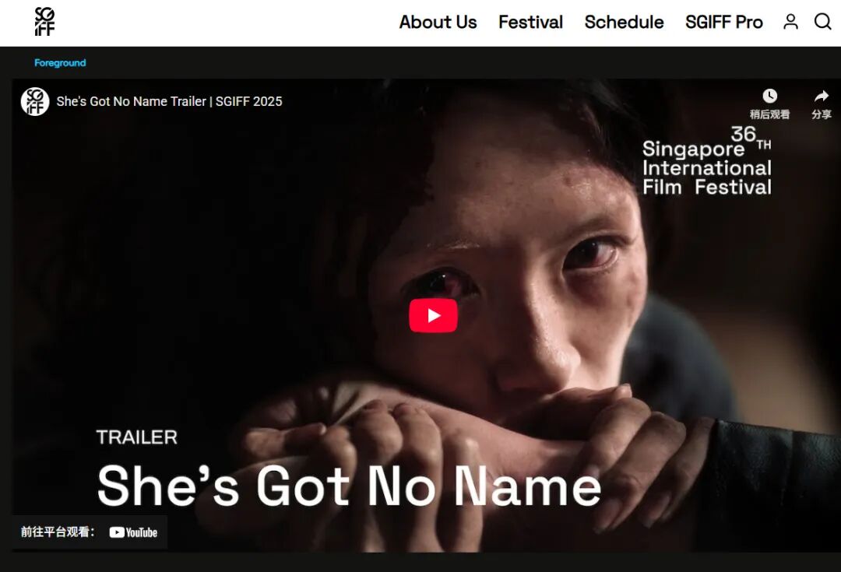
Task: Open the SGIFF Pro menu
Action: (723, 22)
